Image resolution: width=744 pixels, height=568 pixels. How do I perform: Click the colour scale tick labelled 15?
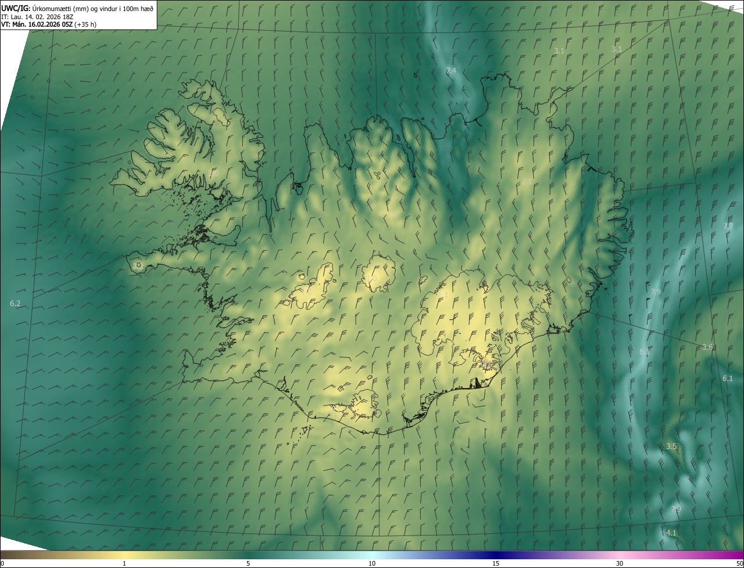[x=496, y=564]
